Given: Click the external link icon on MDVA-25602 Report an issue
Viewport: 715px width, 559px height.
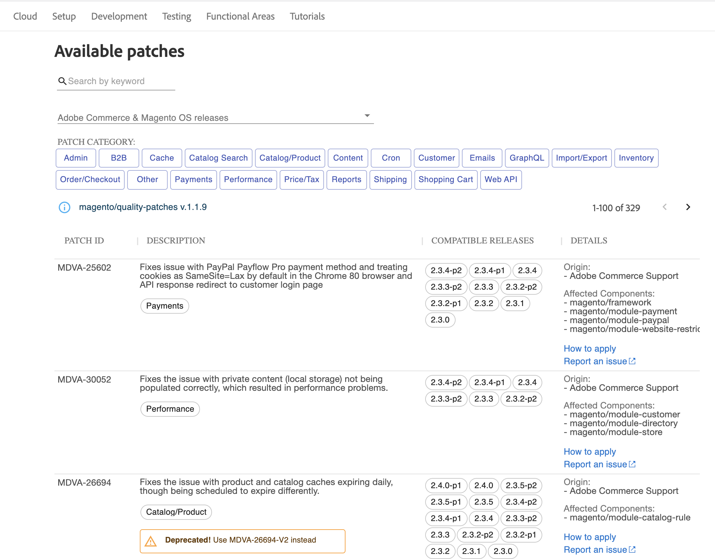Looking at the screenshot, I should [x=632, y=361].
